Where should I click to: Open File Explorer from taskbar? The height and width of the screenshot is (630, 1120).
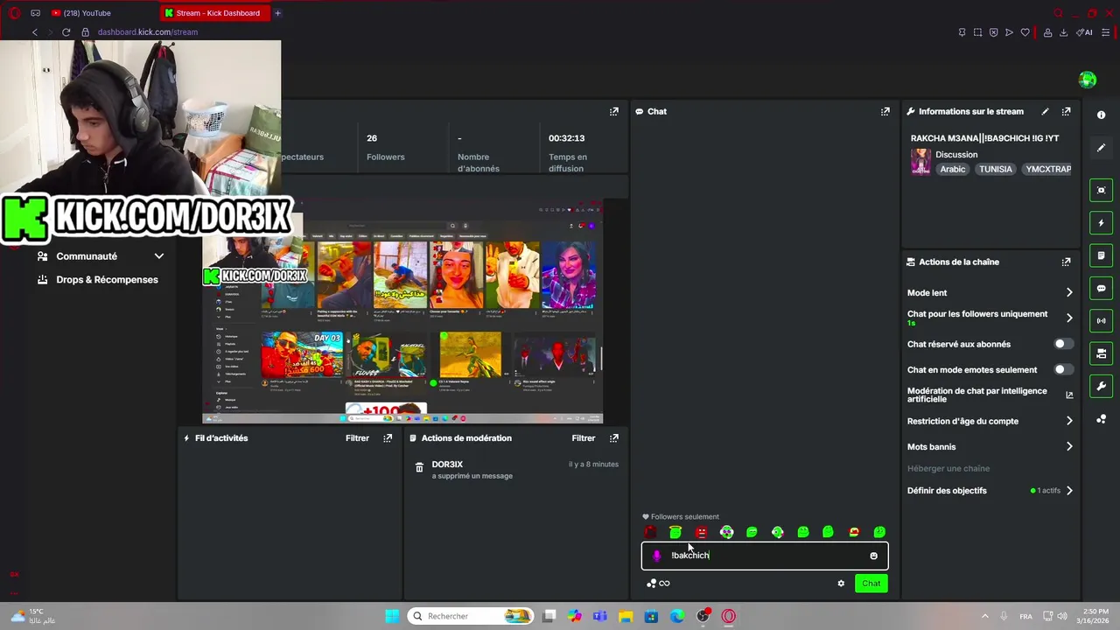coord(626,616)
